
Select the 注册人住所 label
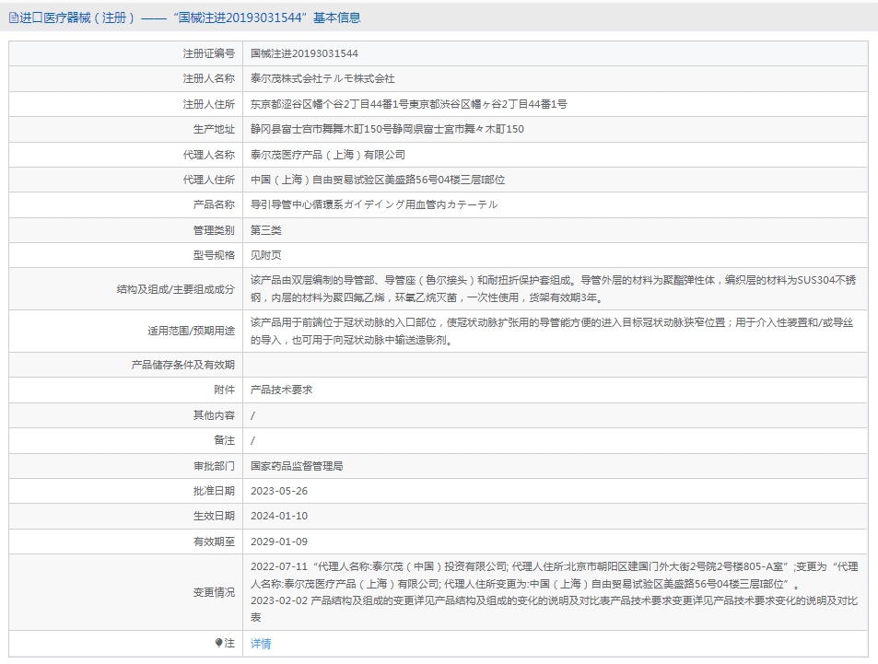coord(209,104)
